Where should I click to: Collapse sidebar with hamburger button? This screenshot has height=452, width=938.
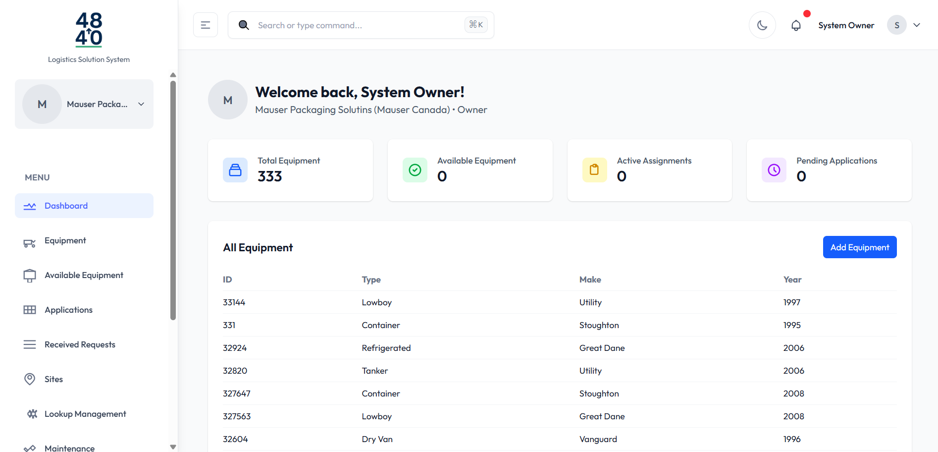pyautogui.click(x=206, y=25)
